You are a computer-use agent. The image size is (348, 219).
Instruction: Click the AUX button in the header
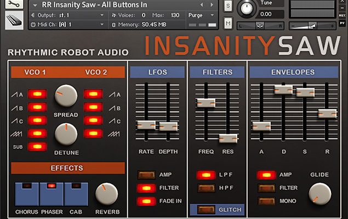[x=342, y=15]
